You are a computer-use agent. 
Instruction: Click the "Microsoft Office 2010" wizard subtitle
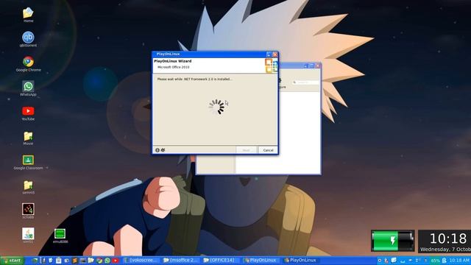coord(174,67)
